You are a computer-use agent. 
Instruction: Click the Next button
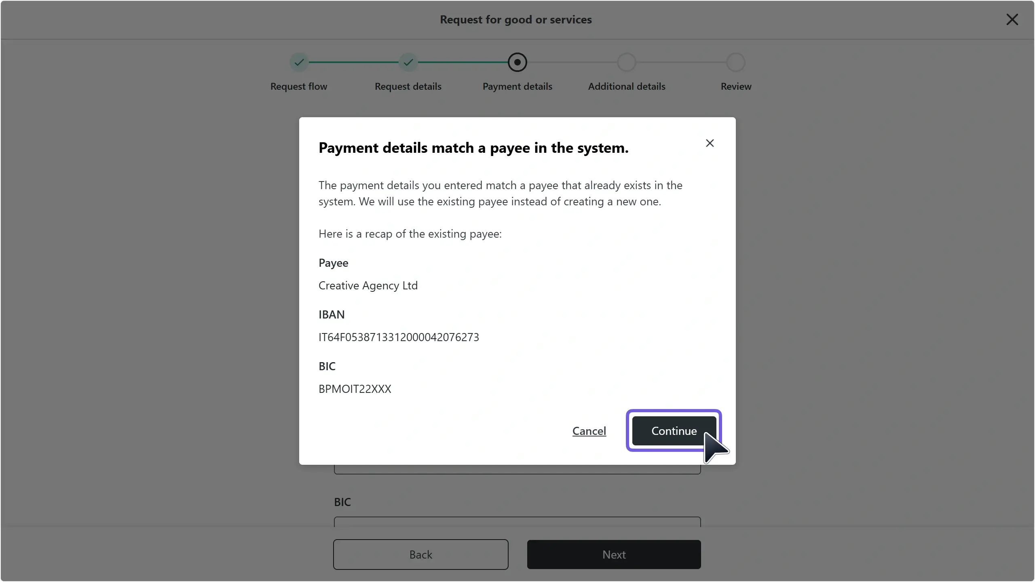(614, 555)
